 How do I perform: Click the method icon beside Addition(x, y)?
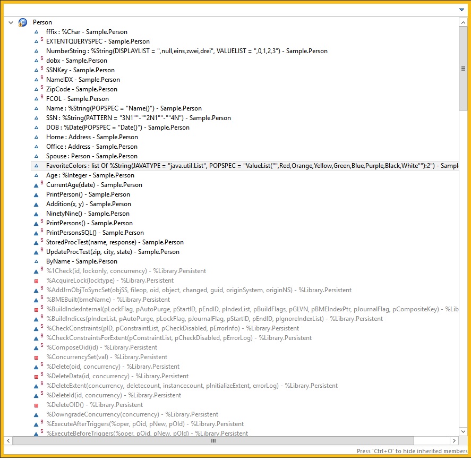pos(36,205)
